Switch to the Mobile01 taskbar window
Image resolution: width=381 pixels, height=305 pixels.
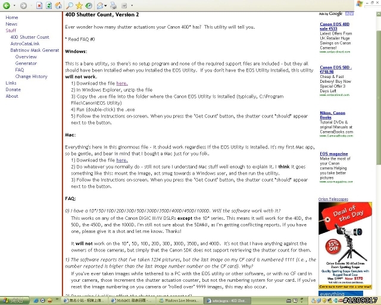pyautogui.click(x=132, y=301)
